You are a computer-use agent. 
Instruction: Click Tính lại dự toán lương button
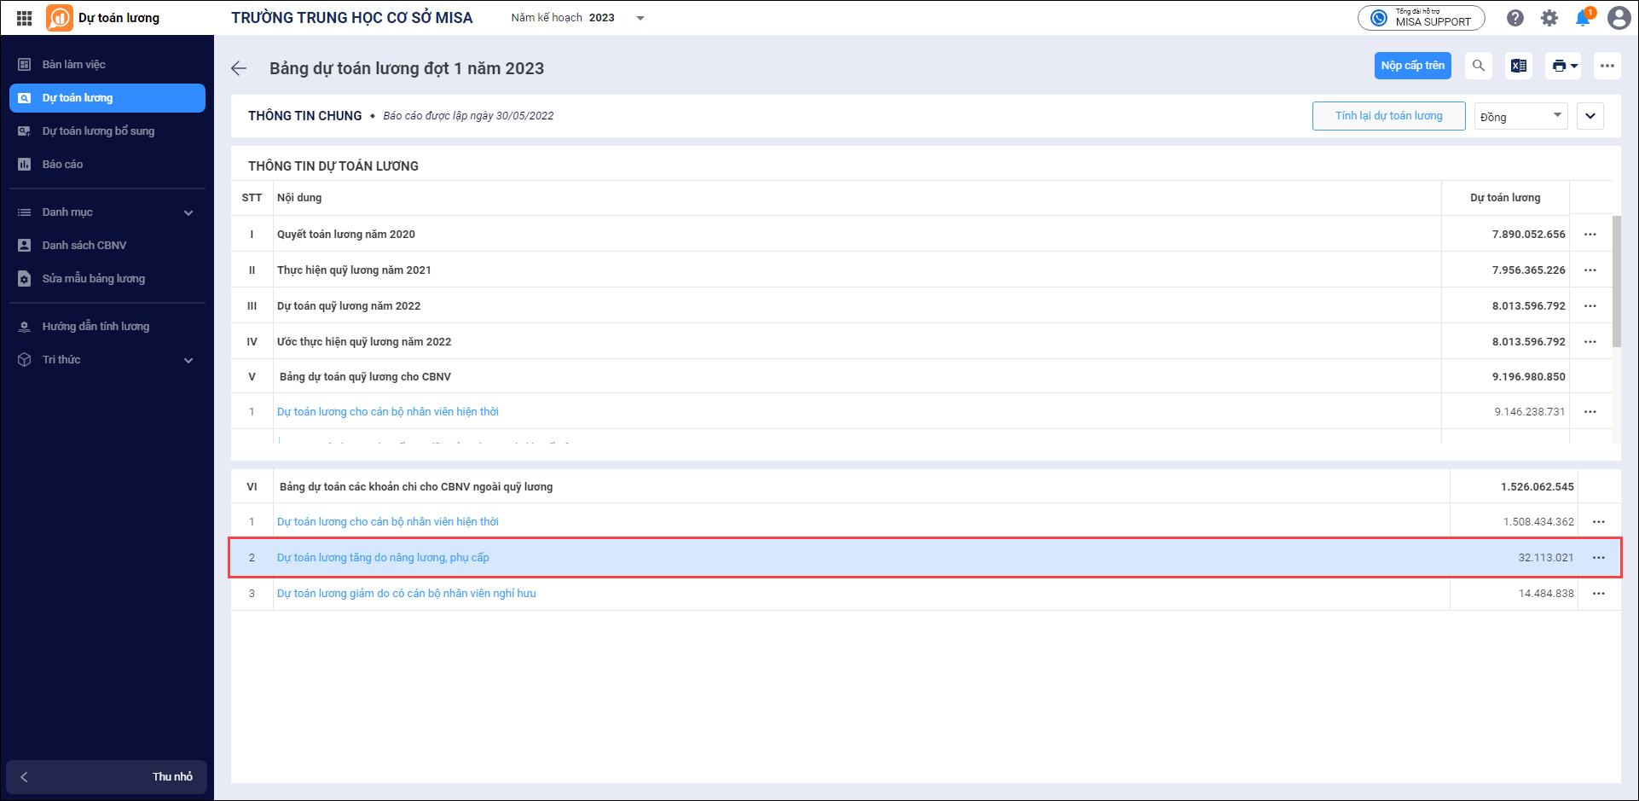(x=1389, y=116)
